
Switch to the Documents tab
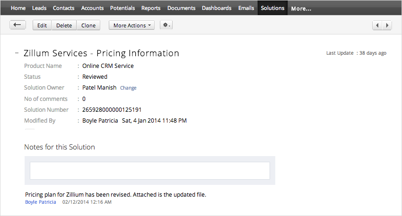pyautogui.click(x=181, y=8)
